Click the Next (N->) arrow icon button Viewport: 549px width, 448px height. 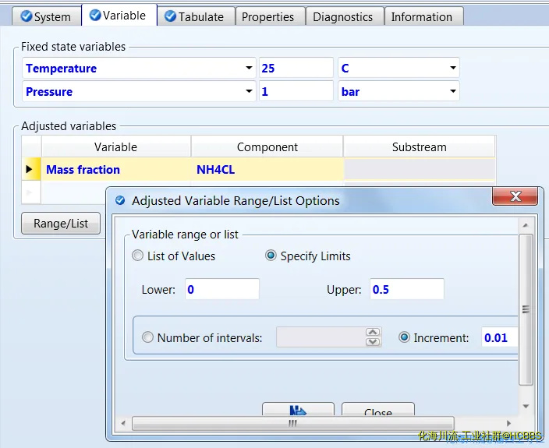tap(298, 410)
